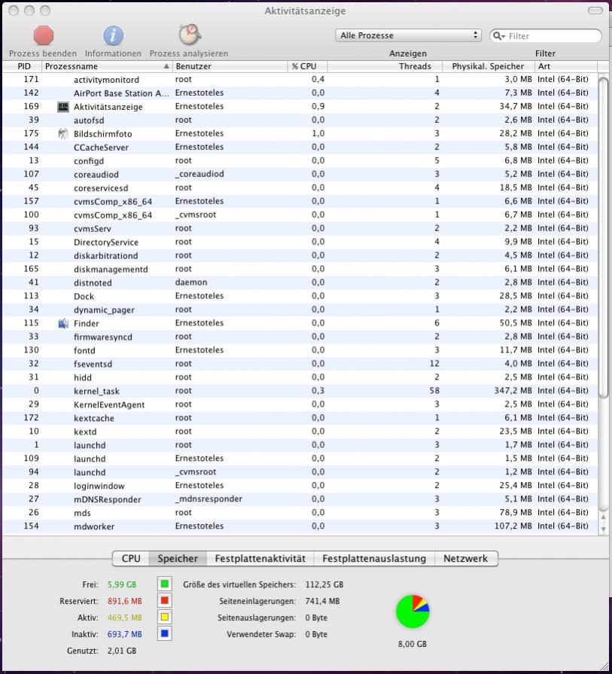Open the Informationen info icon
Screen dimensions: 612x674
pos(113,35)
